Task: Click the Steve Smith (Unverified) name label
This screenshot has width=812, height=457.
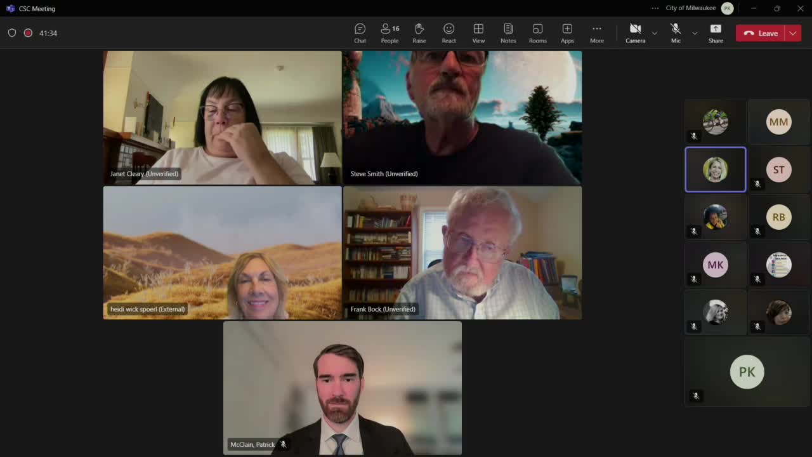Action: click(384, 174)
